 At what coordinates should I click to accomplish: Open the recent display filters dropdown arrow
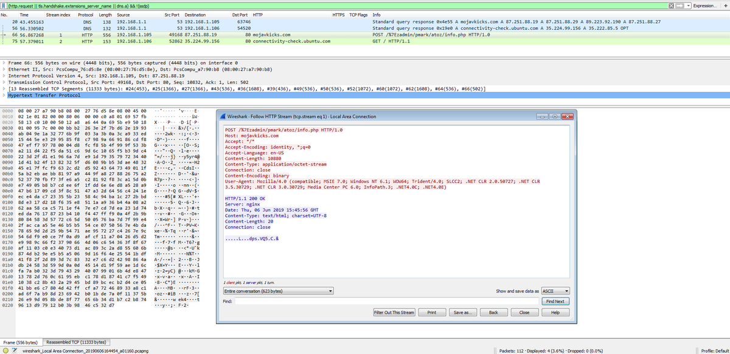click(690, 5)
